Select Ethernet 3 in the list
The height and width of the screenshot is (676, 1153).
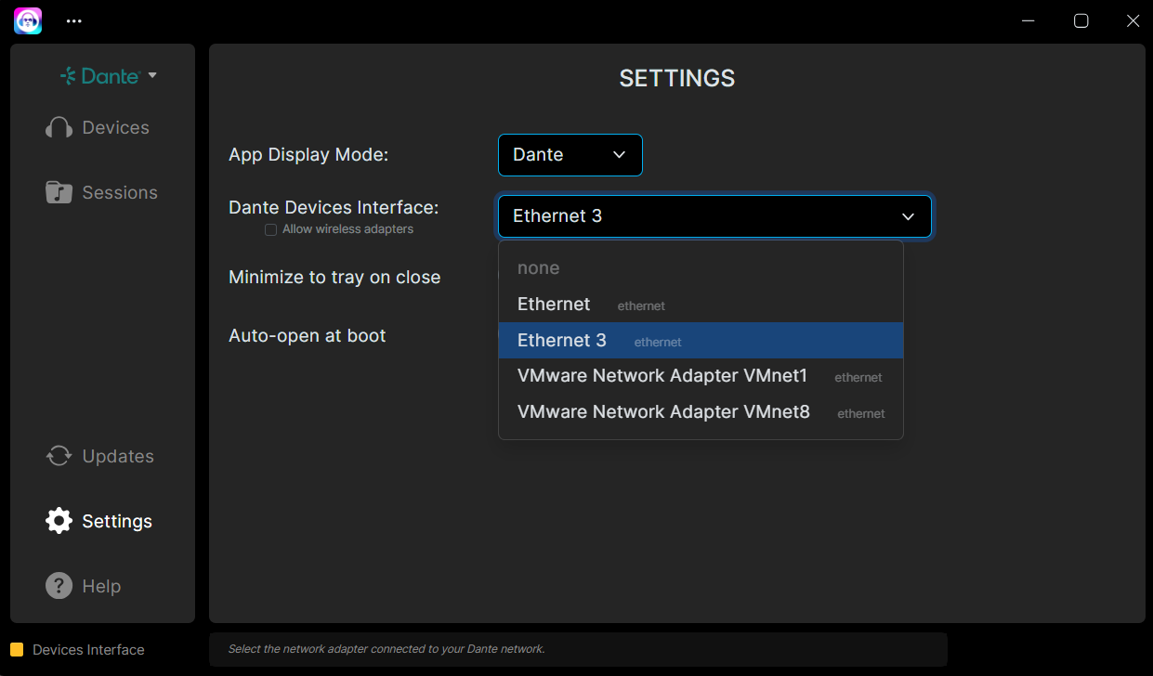(701, 341)
